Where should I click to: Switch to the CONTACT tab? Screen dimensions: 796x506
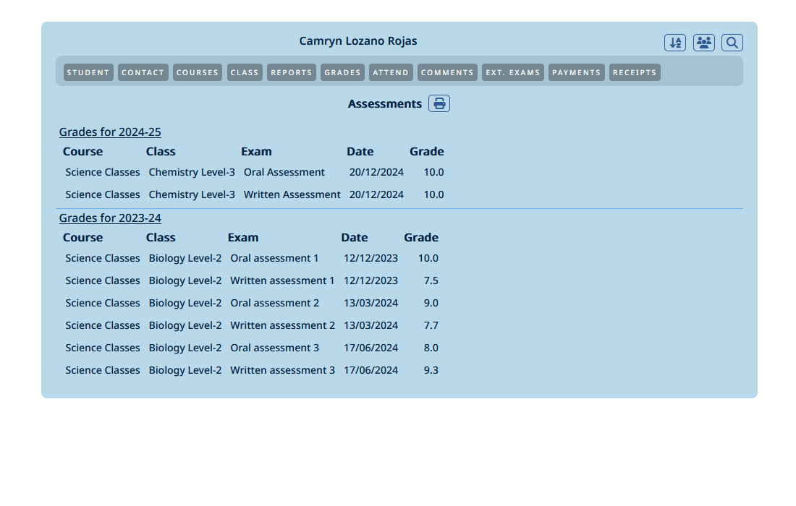click(x=143, y=72)
